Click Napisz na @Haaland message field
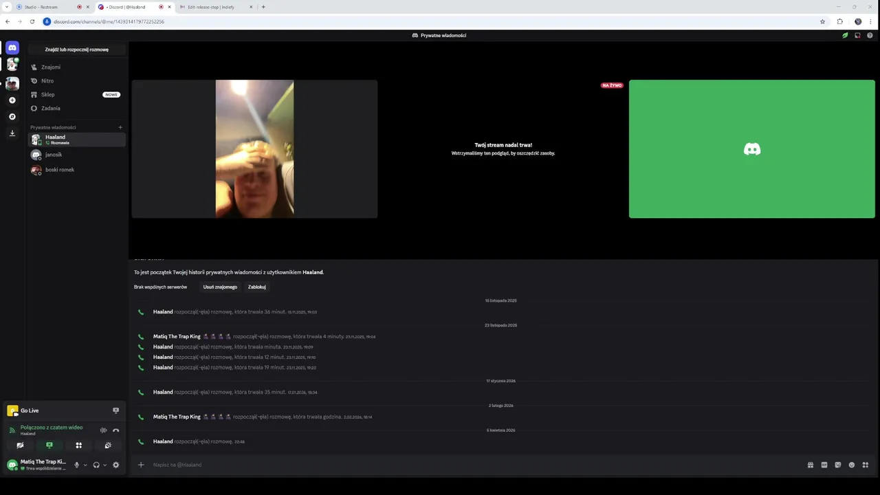880x495 pixels. pos(474,465)
